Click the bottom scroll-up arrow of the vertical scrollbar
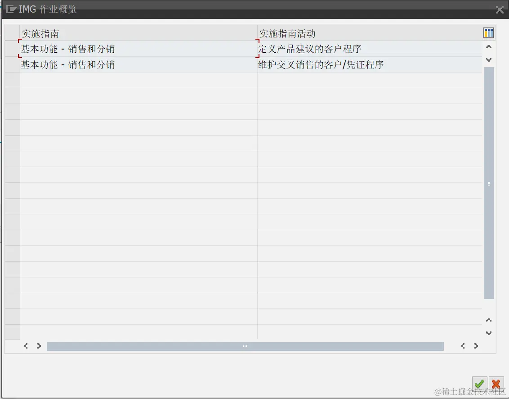 [489, 320]
